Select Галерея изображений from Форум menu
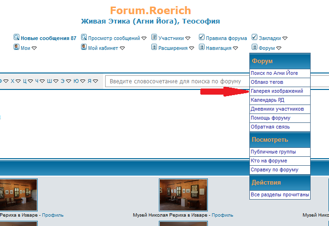Image resolution: width=329 pixels, height=226 pixels. click(x=277, y=91)
